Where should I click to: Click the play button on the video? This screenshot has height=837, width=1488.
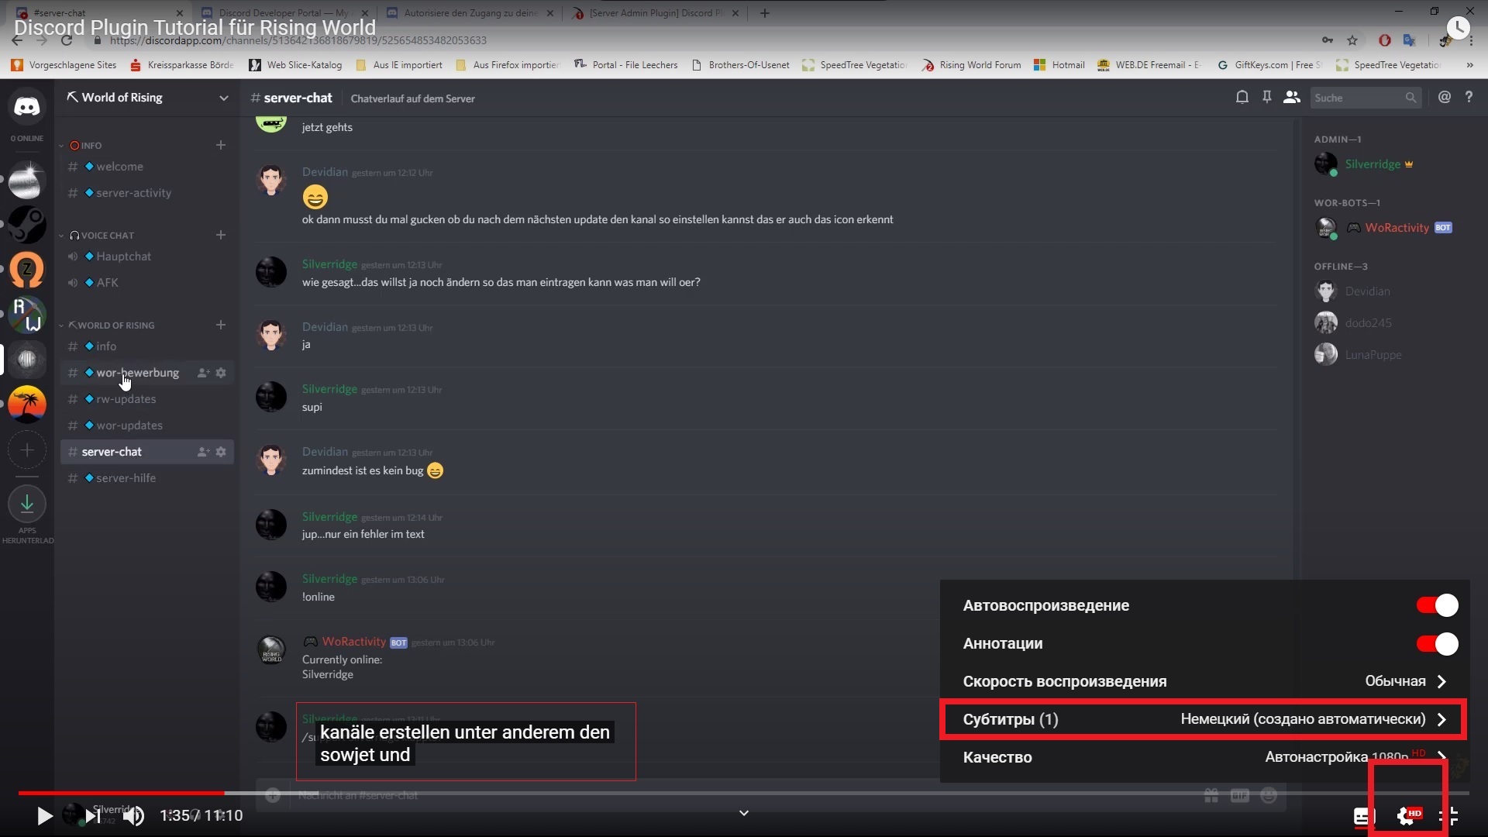(x=45, y=815)
